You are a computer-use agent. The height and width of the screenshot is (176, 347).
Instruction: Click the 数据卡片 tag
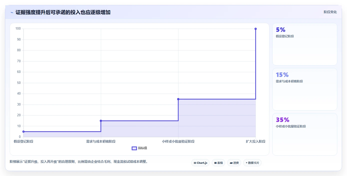tap(252, 163)
